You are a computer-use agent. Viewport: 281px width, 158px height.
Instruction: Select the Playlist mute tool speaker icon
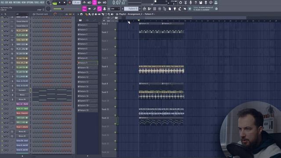(x=96, y=14)
